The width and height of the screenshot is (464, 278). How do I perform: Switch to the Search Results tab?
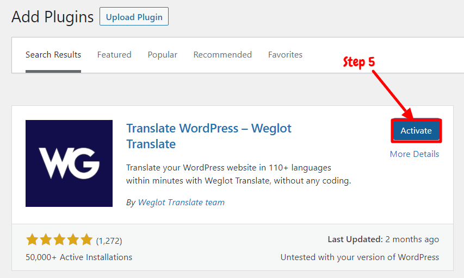pyautogui.click(x=53, y=55)
